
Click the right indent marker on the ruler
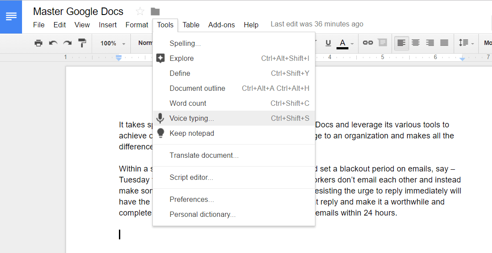(x=462, y=59)
